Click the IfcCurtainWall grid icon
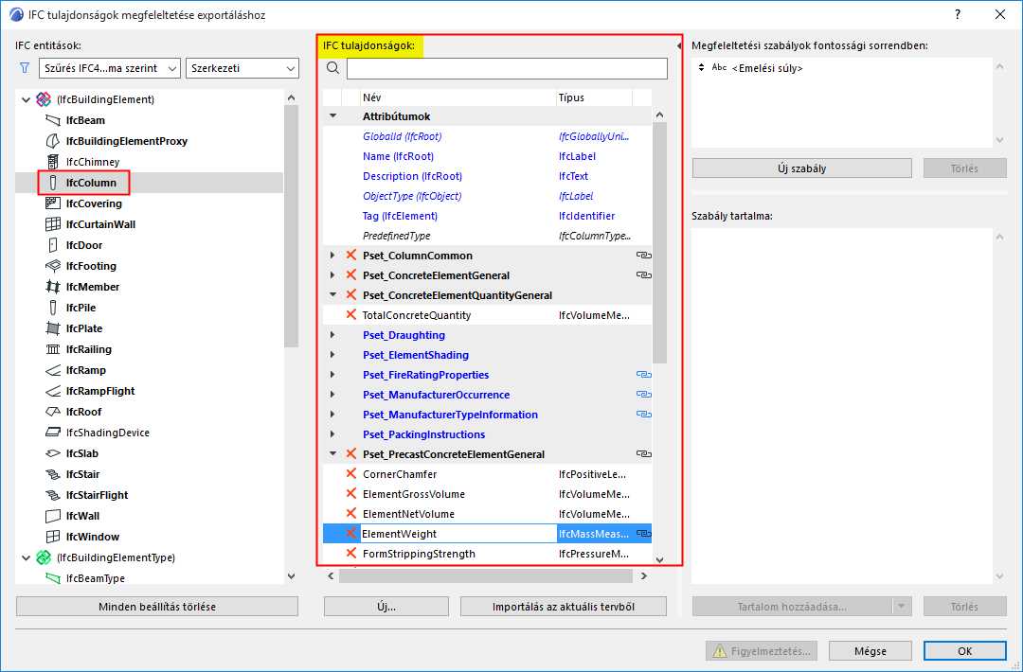This screenshot has height=672, width=1023. (52, 224)
